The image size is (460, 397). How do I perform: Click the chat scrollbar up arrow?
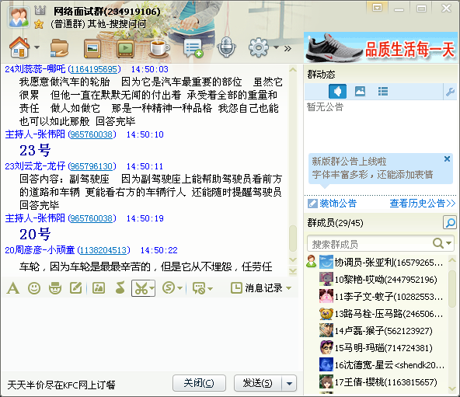(x=292, y=70)
